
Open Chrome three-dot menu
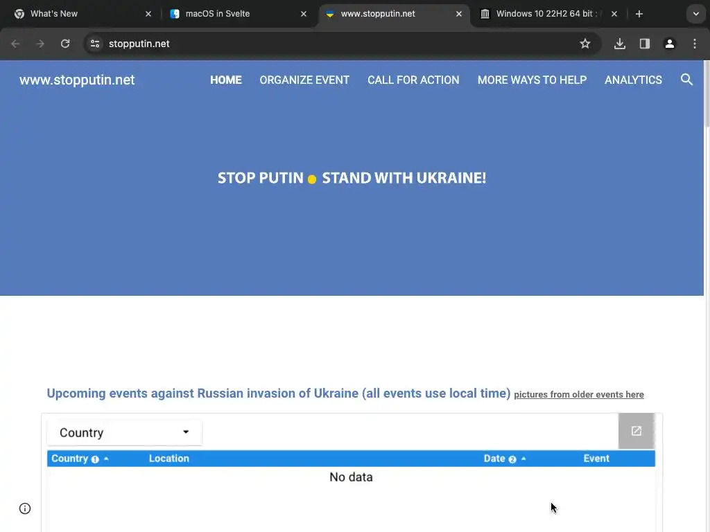click(695, 44)
